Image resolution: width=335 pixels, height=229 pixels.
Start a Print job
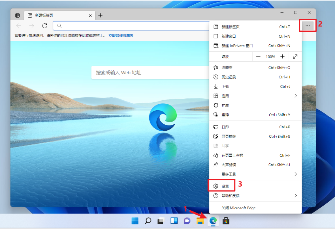225,127
